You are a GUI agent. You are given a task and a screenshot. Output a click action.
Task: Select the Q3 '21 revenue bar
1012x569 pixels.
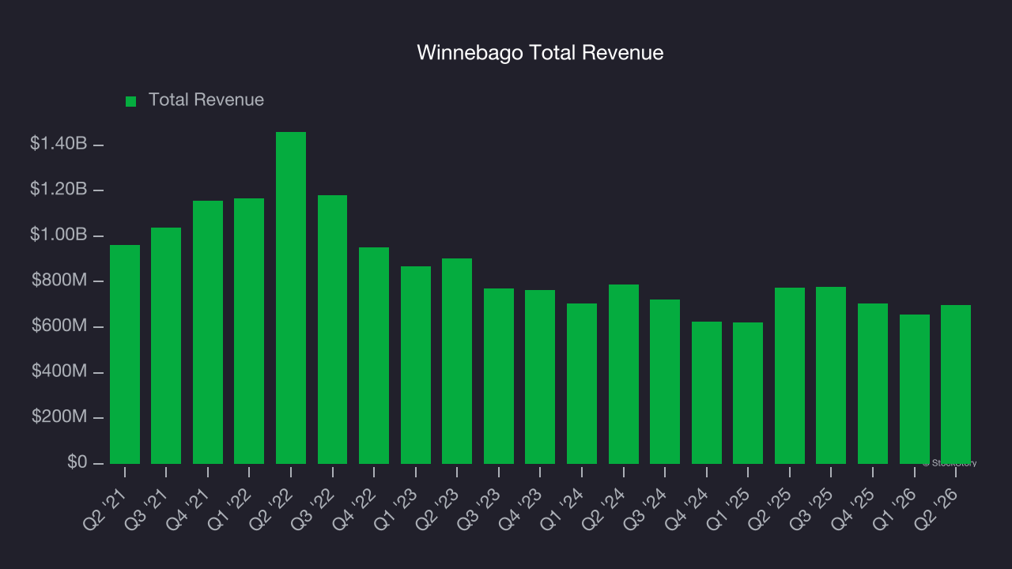166,345
